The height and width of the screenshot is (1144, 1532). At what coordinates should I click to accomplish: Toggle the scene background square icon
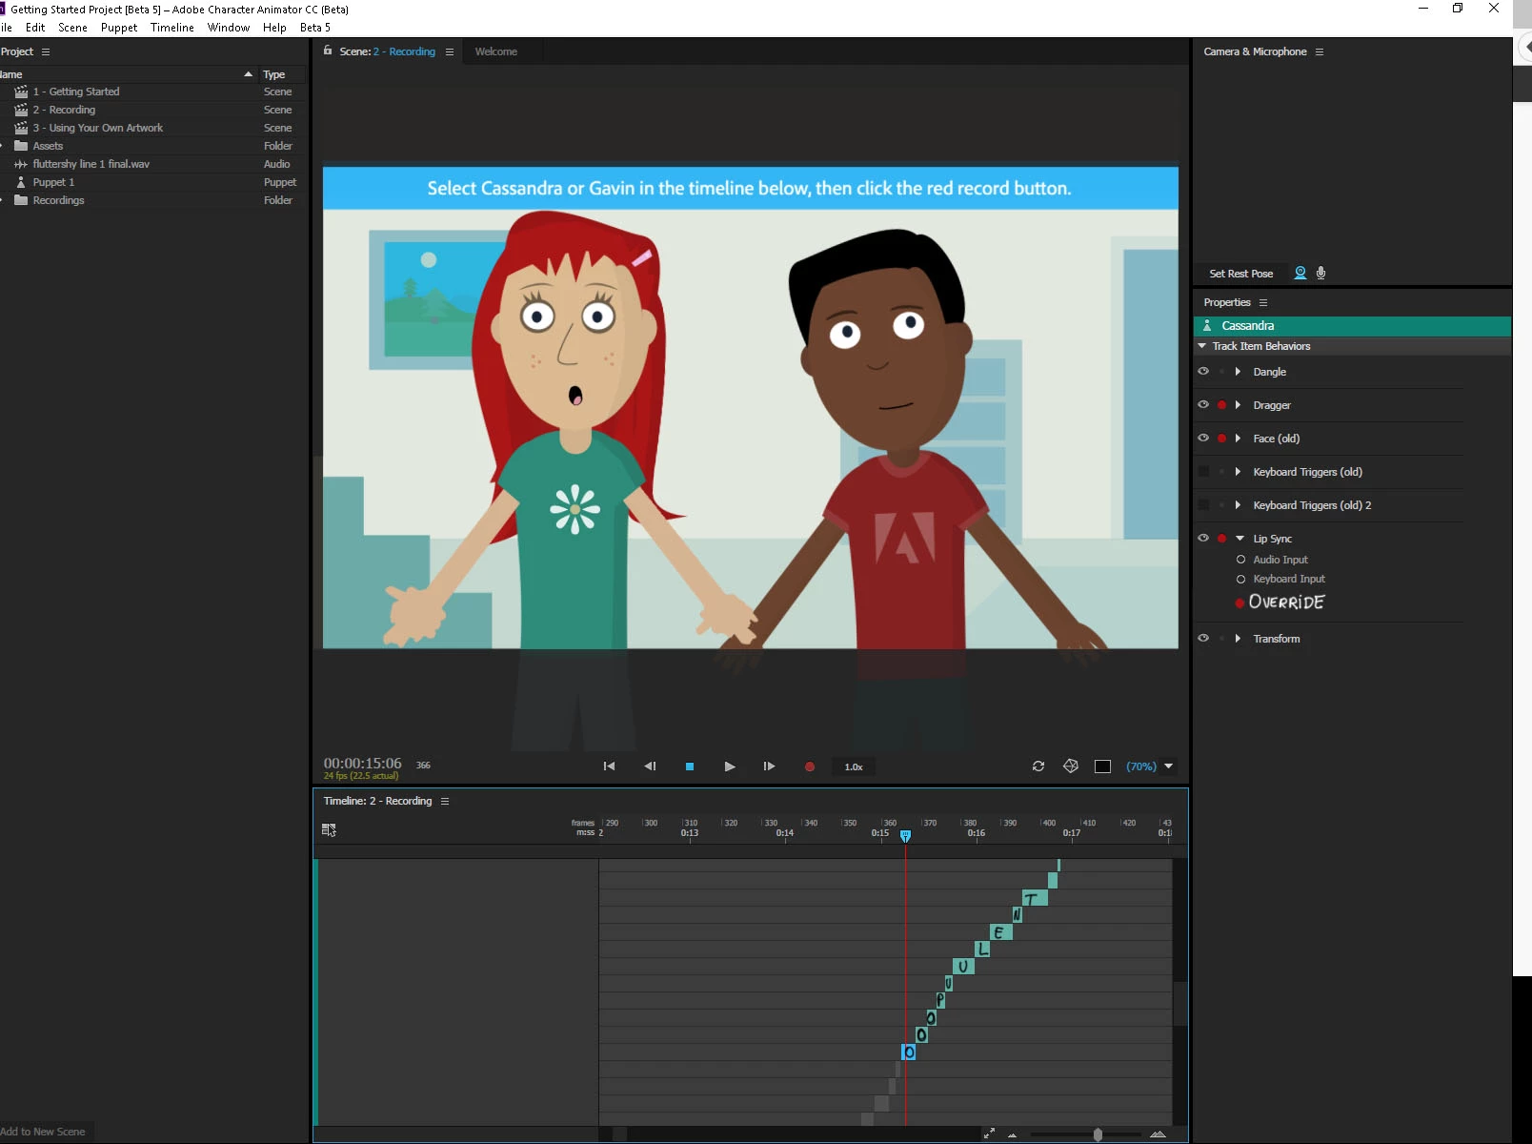click(x=1102, y=766)
